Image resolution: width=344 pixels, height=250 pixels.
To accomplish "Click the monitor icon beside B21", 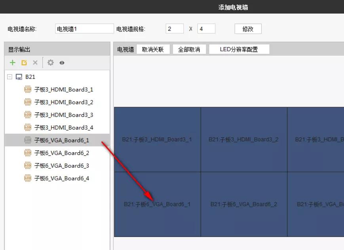I will click(x=19, y=76).
